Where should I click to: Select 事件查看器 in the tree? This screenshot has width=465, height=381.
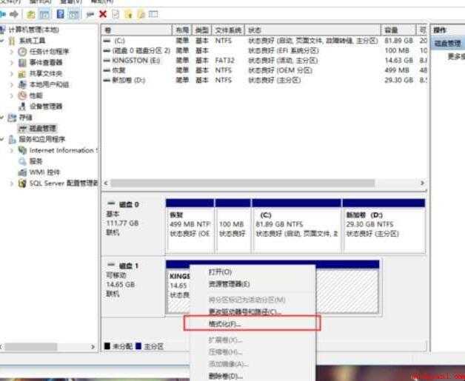(46, 62)
